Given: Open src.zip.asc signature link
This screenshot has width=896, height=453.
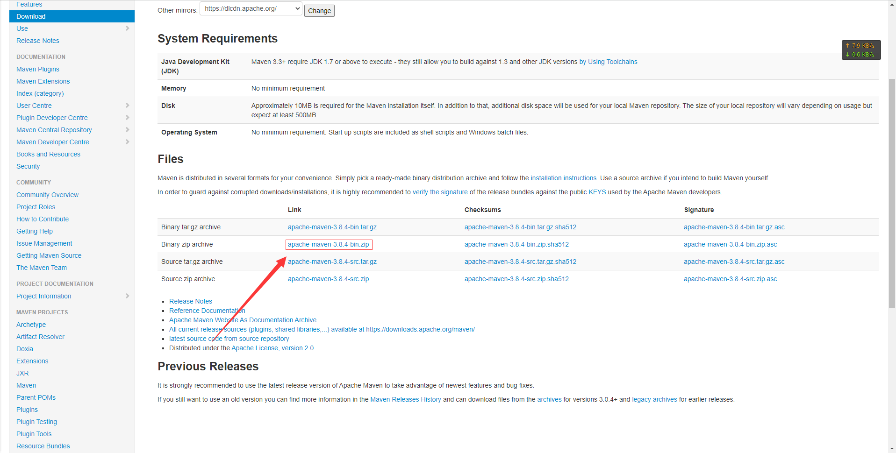Looking at the screenshot, I should pos(731,279).
